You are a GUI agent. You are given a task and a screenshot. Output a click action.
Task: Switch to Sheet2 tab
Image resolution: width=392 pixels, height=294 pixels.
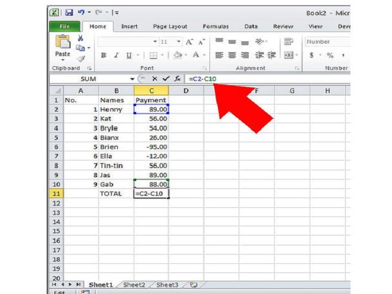(134, 285)
